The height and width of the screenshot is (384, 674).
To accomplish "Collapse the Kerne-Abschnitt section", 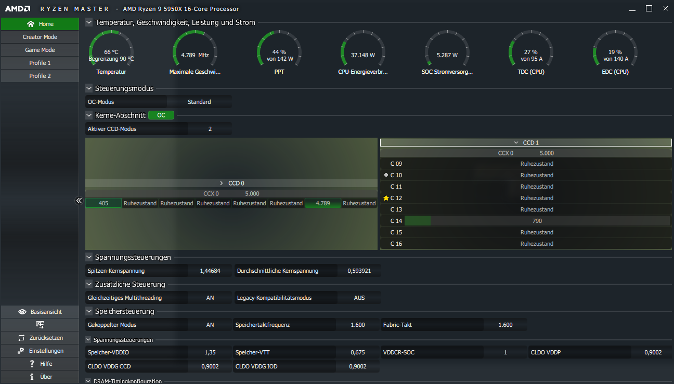I will tap(89, 115).
